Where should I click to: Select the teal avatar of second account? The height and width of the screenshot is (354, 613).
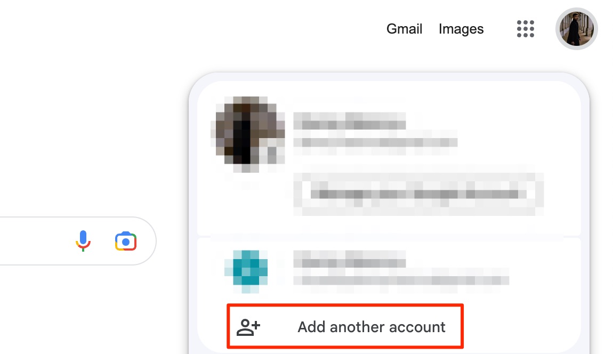(246, 271)
